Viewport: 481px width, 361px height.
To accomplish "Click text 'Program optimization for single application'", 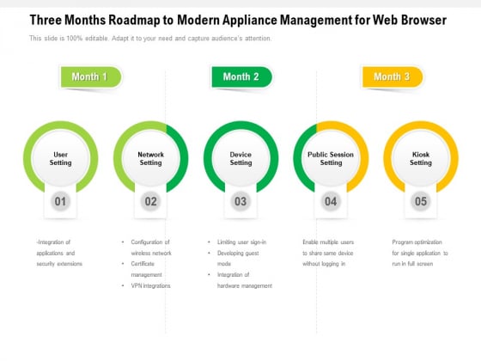I will click(420, 253).
